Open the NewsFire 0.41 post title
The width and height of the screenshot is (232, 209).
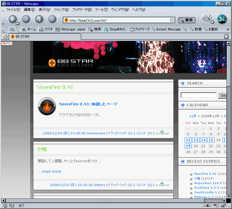[x=55, y=87]
